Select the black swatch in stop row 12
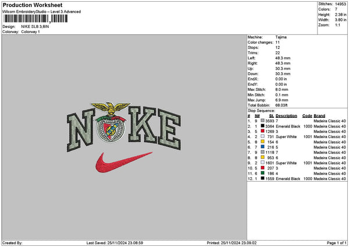 (x=263, y=178)
